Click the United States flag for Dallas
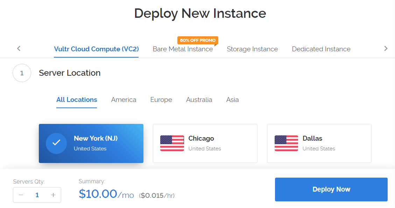Screen dimensions: 395x208 click(x=286, y=143)
